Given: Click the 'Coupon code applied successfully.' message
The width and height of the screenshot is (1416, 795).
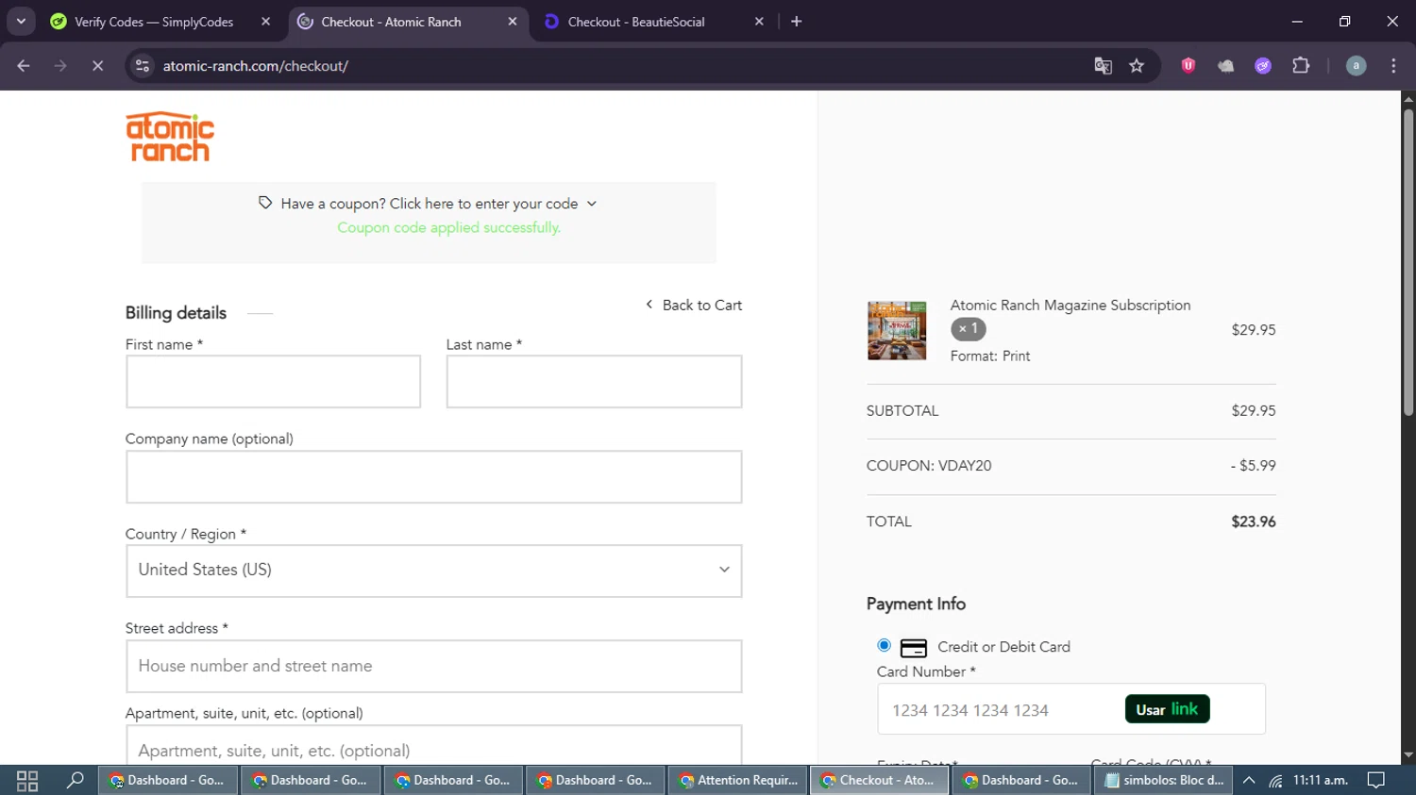Looking at the screenshot, I should click(x=449, y=228).
